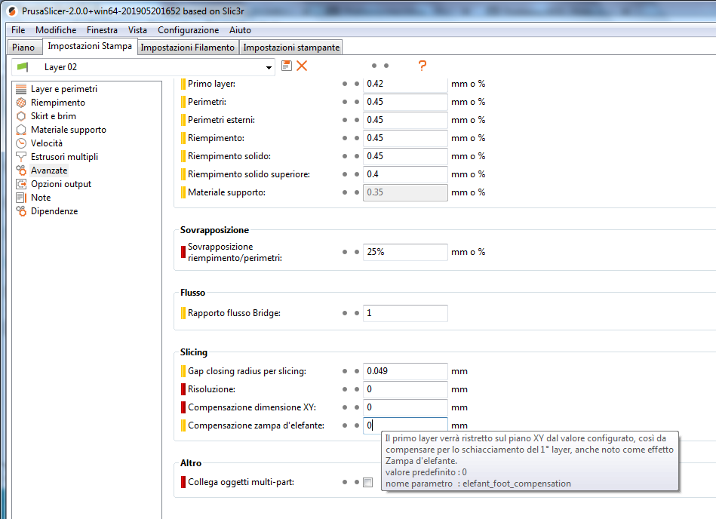Click the Sovrapposizione riempimento/perimetri value field

405,252
